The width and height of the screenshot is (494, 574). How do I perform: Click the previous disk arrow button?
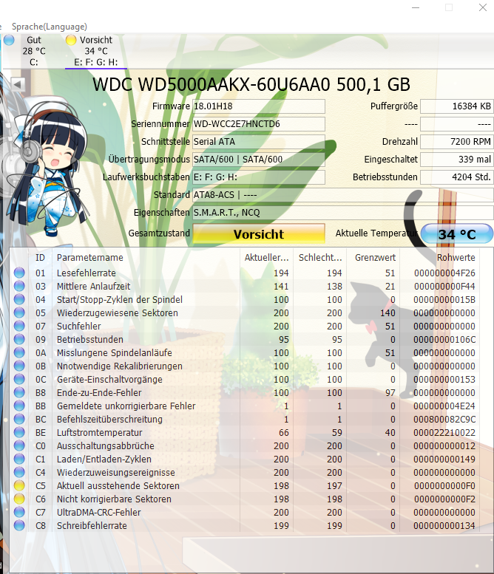tap(18, 84)
